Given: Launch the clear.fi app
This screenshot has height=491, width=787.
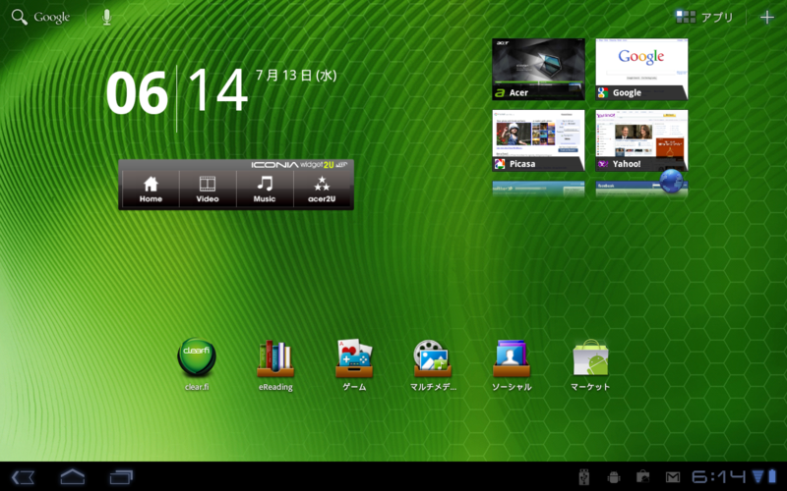Looking at the screenshot, I should point(197,364).
